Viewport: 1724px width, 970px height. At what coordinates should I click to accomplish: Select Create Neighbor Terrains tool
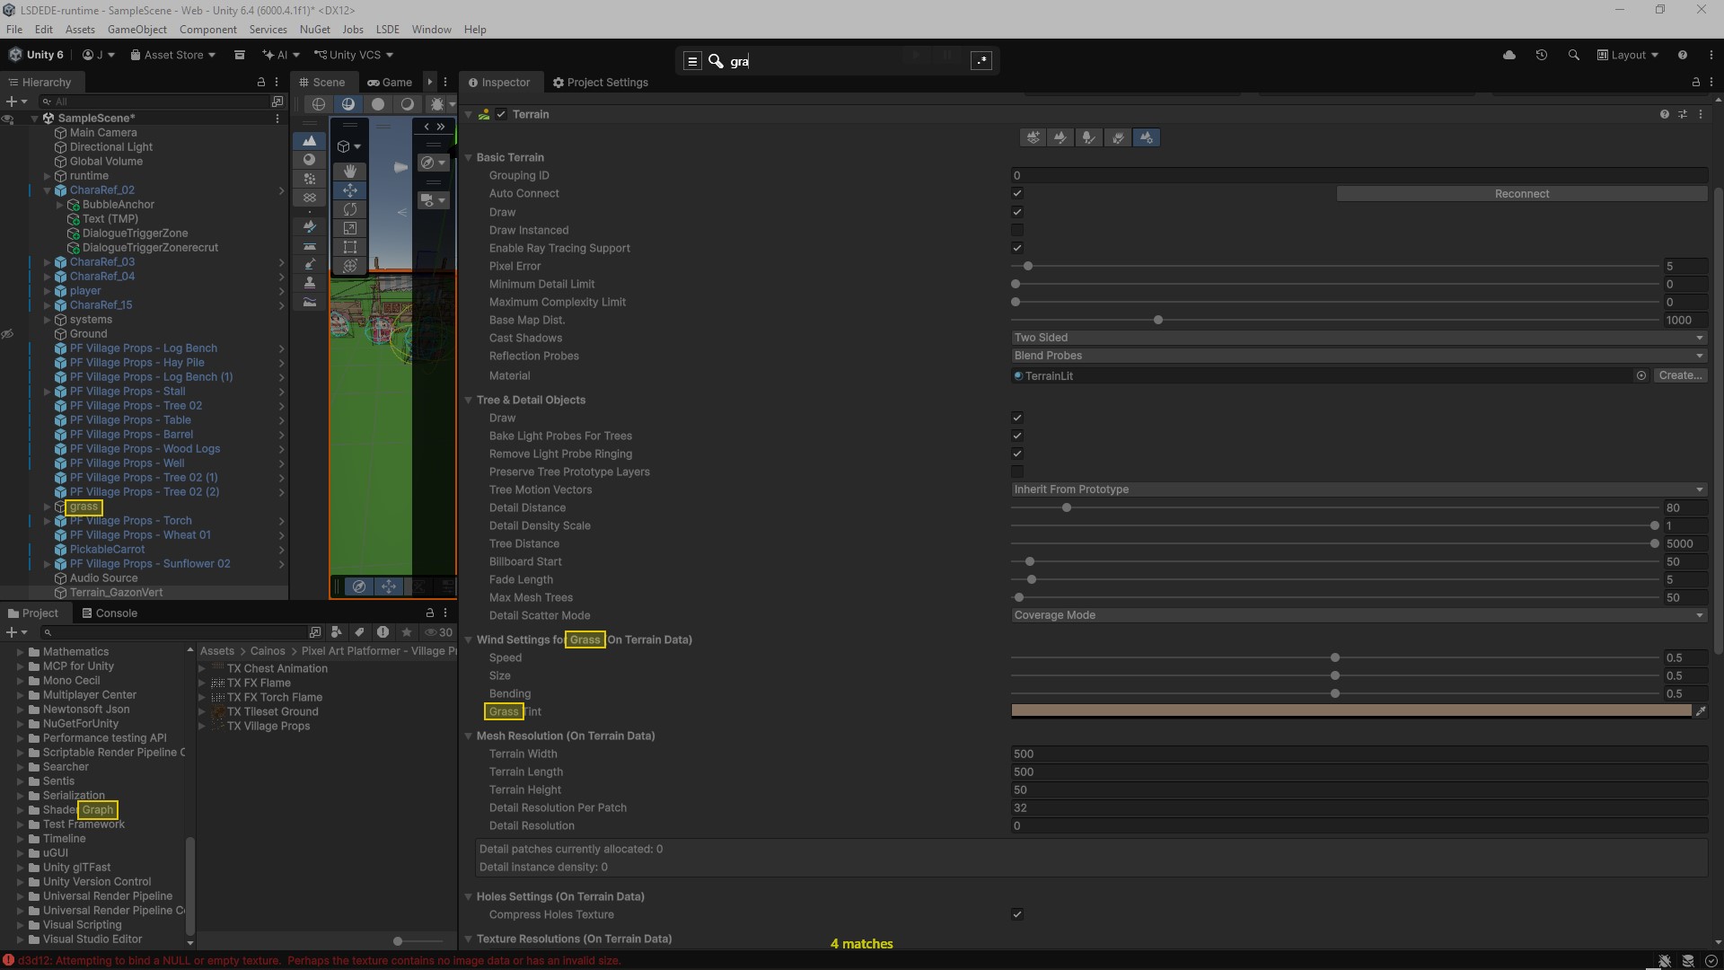1033,137
